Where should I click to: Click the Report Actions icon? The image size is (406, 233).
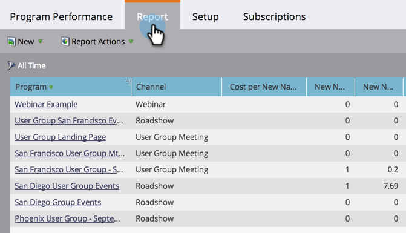coord(65,41)
